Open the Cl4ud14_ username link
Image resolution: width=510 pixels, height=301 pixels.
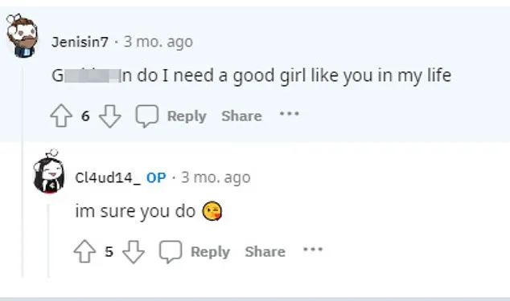(108, 177)
